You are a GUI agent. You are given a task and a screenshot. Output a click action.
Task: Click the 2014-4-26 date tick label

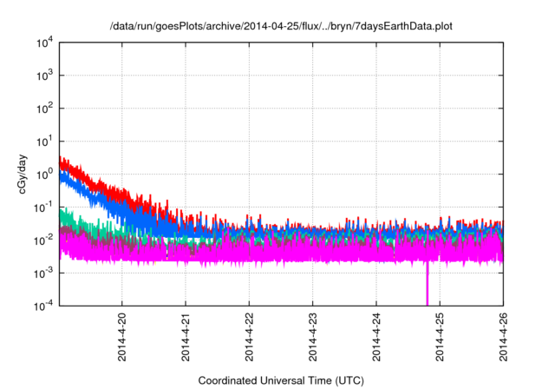point(503,337)
